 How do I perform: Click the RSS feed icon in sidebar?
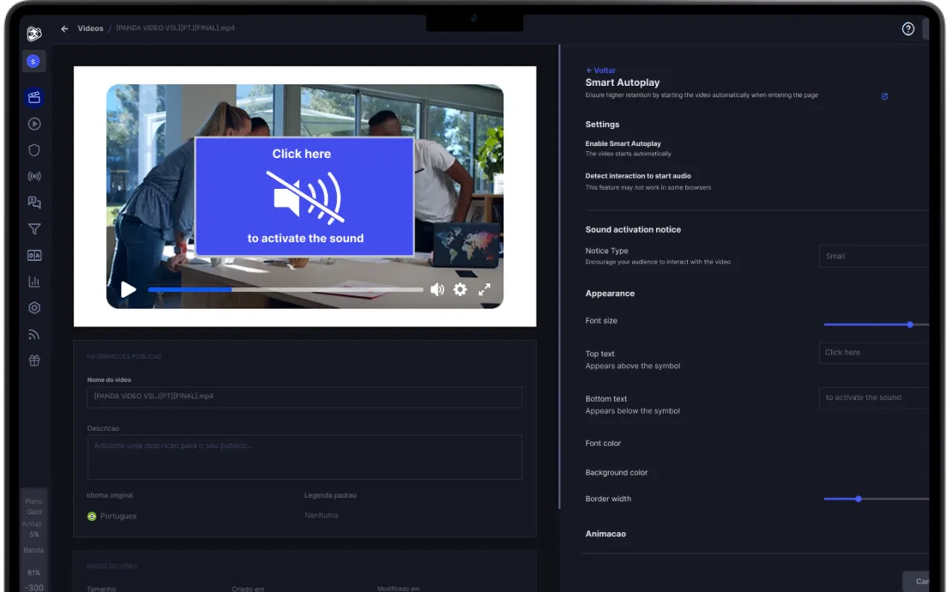click(x=33, y=334)
